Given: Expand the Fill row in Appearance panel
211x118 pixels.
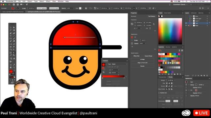Looking at the screenshot, I should (x=189, y=90).
